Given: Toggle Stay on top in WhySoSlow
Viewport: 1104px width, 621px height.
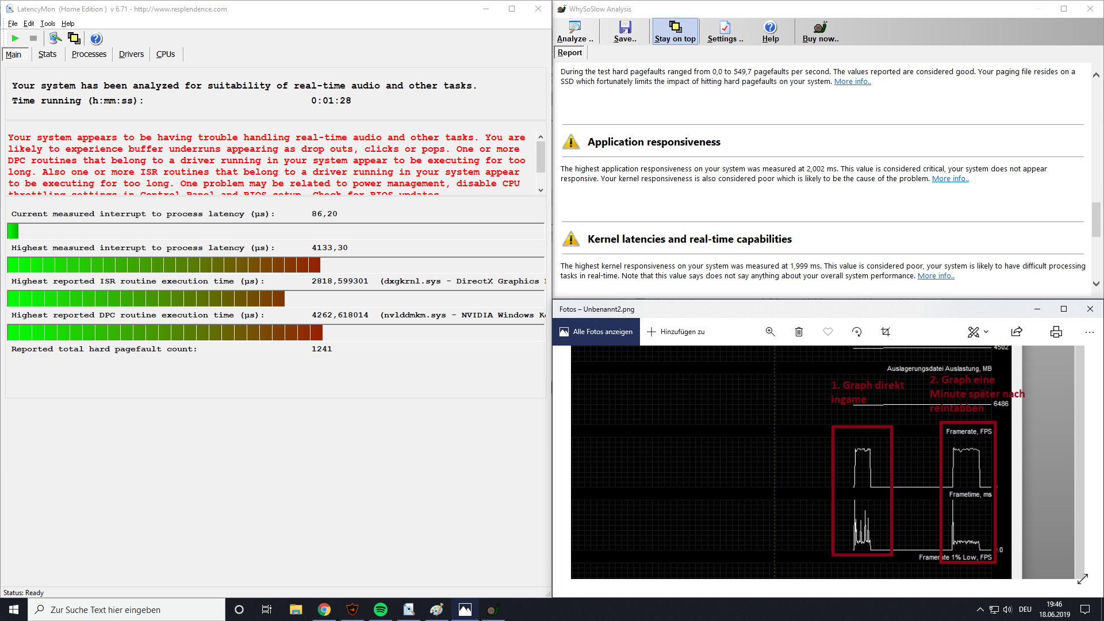Looking at the screenshot, I should pos(675,32).
